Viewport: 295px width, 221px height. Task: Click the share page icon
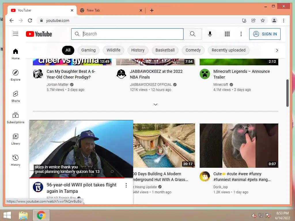pyautogui.click(x=254, y=20)
